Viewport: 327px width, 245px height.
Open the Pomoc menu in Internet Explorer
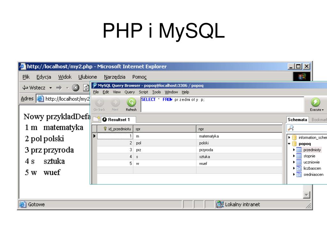[x=140, y=77]
